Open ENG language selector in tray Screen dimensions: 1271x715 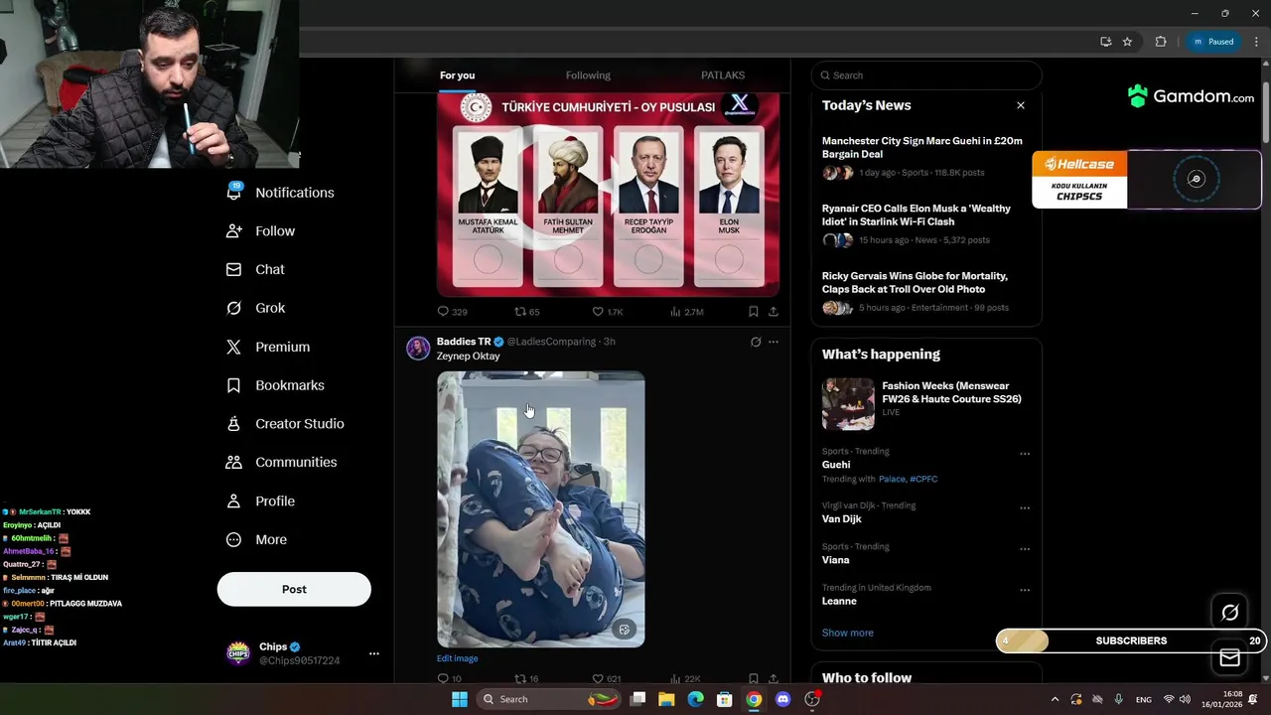click(1144, 699)
